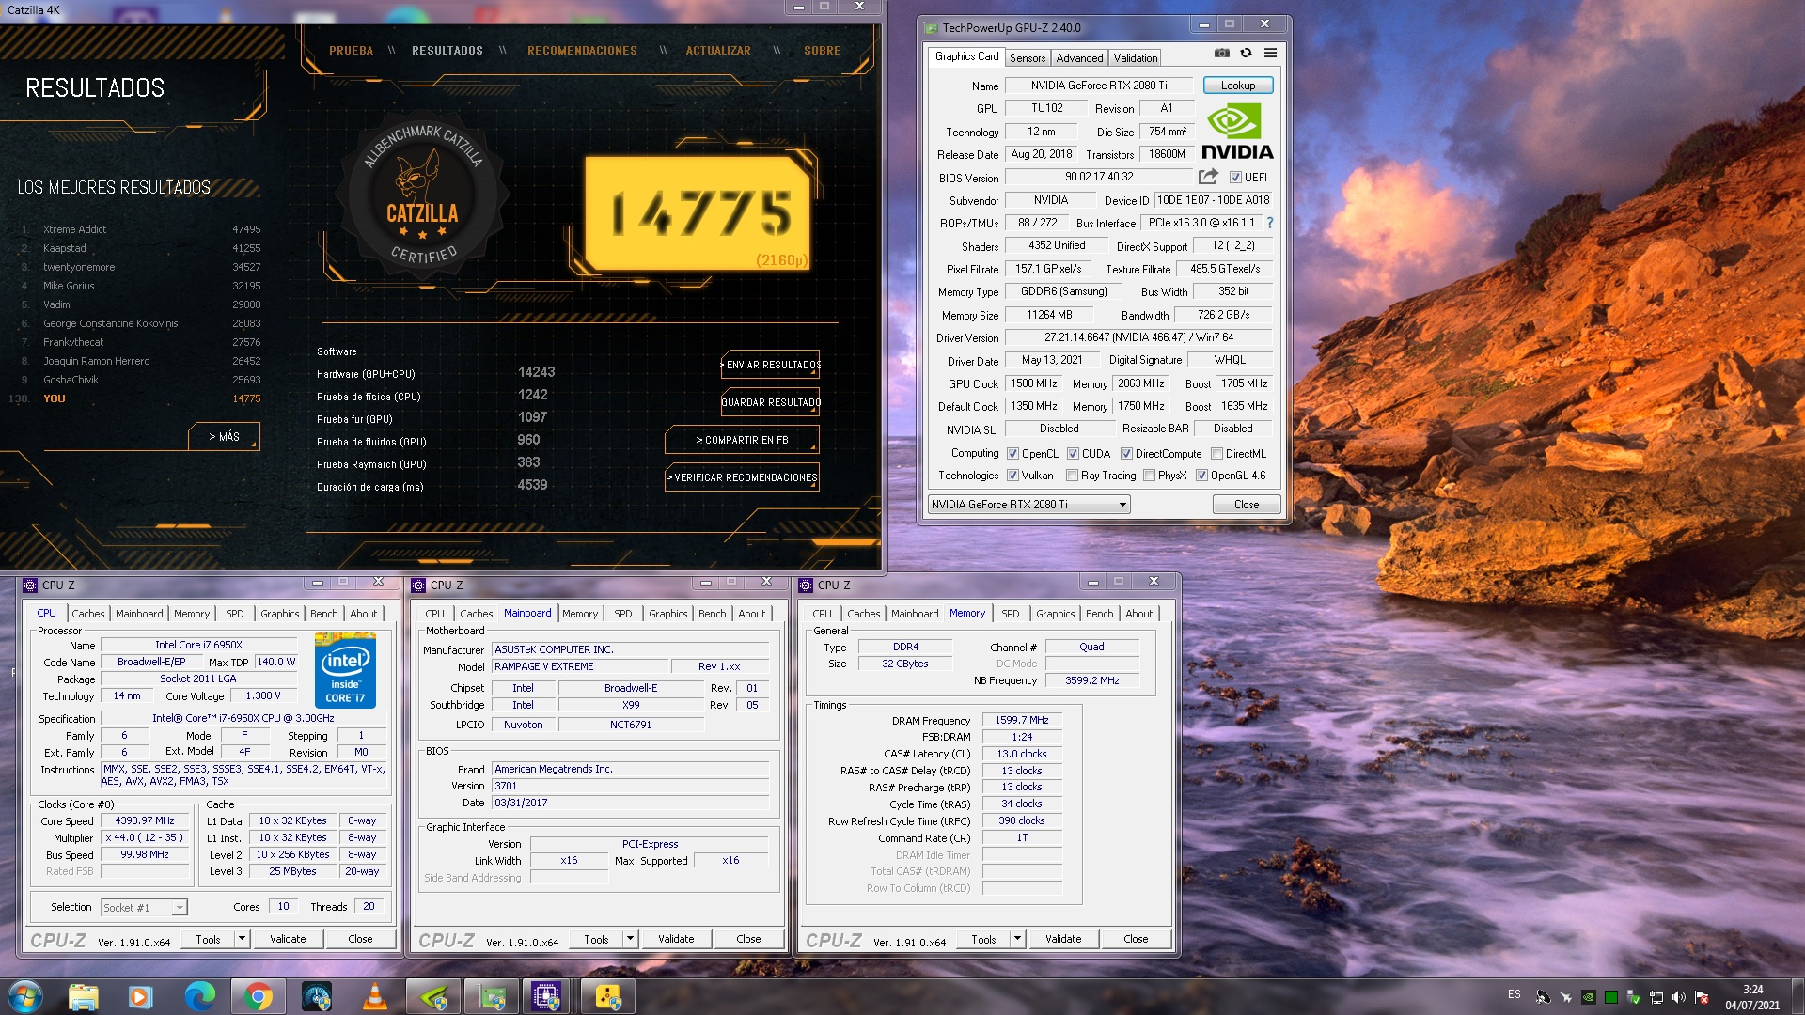The image size is (1805, 1015).
Task: Click the Show Desktop strip after the clock
Action: point(1797,997)
